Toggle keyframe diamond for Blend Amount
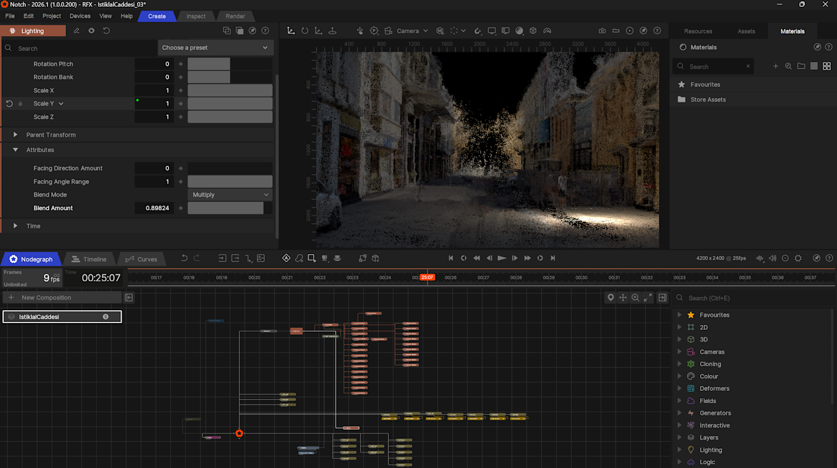This screenshot has height=468, width=837. click(181, 208)
